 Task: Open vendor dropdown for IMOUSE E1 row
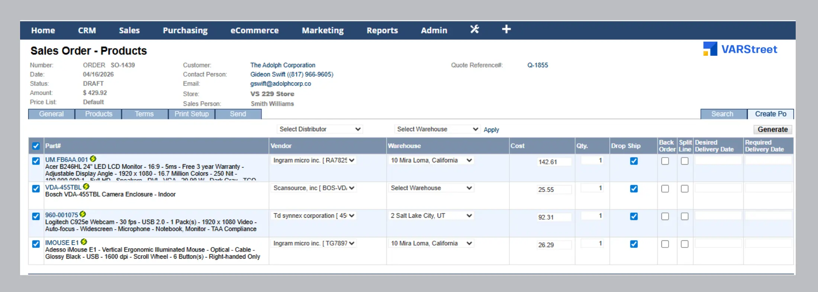[x=313, y=243]
